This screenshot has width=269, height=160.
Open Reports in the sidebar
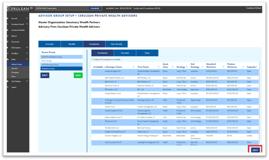14,36
